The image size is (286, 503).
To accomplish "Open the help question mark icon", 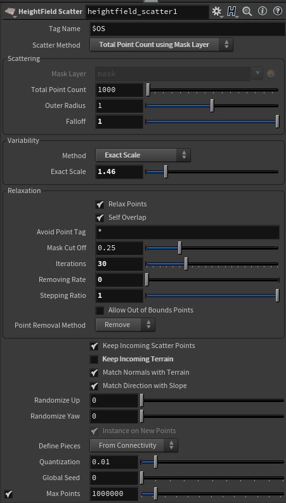I will click(x=277, y=11).
